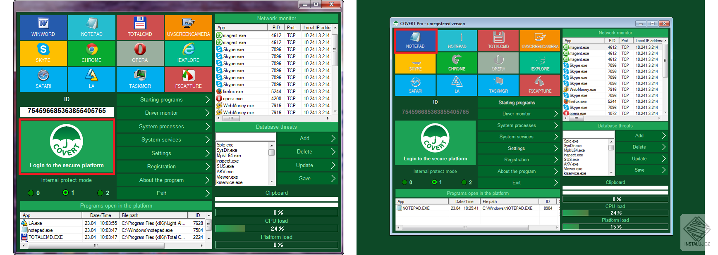Screen dimensions: 718x255
Task: Click highlighted NOTEPAD tile in COVERT Pro window
Action: pos(415,40)
